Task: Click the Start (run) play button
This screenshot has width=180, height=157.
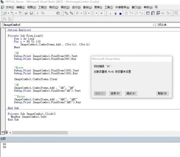Action: (110, 14)
